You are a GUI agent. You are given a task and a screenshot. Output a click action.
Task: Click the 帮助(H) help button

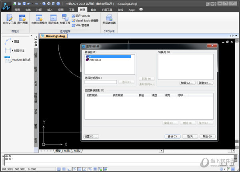(207, 136)
